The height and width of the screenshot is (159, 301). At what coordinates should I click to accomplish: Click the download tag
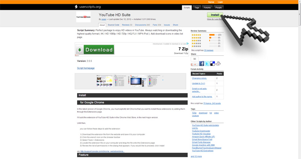[203, 113]
